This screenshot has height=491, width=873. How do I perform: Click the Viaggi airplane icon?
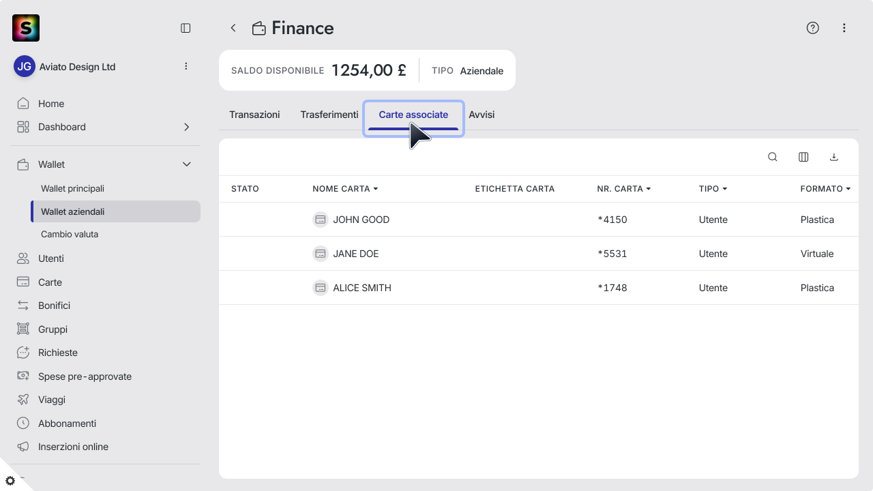pos(23,400)
